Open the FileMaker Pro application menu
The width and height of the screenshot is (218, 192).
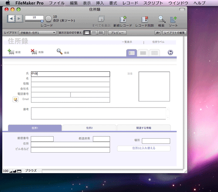30,3
